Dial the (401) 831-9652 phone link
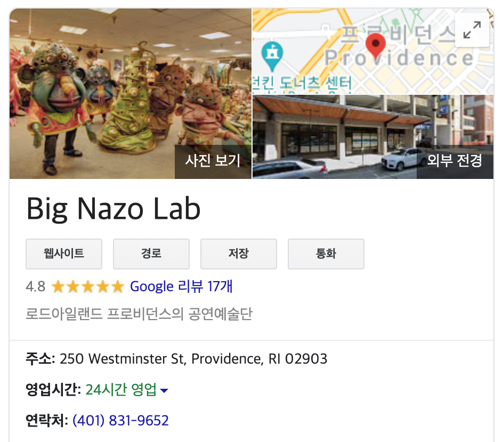The image size is (503, 442). coord(120,421)
